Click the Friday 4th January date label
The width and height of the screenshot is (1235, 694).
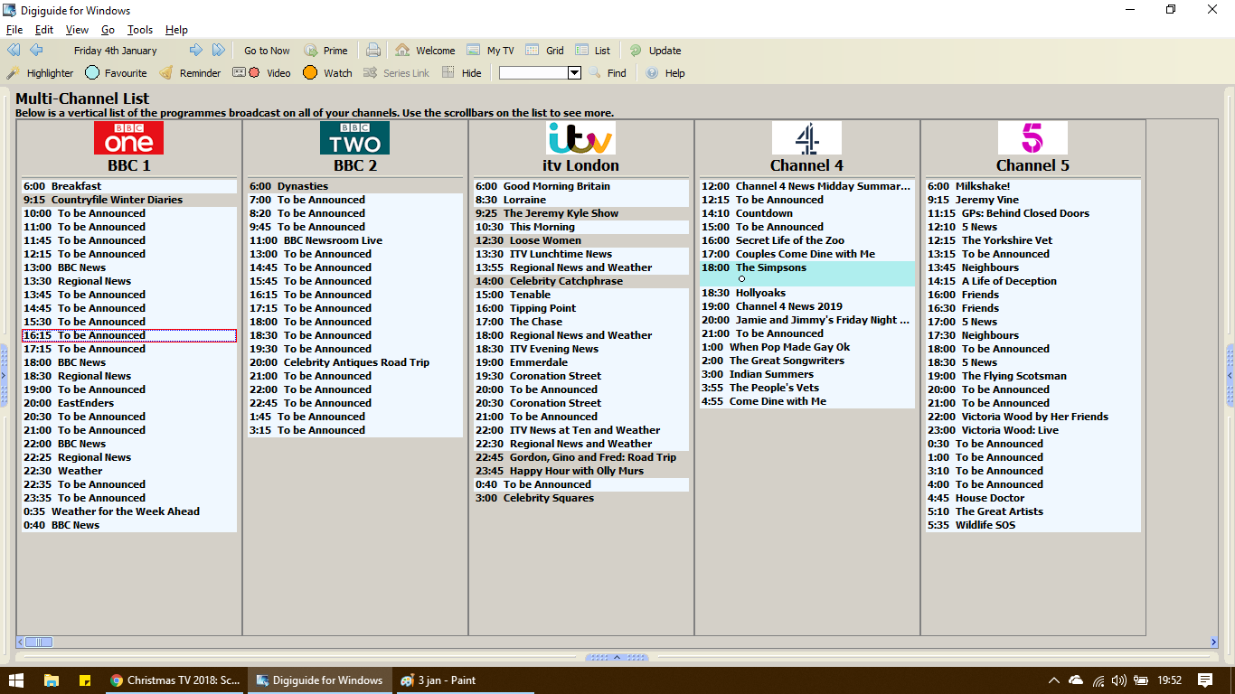click(116, 51)
